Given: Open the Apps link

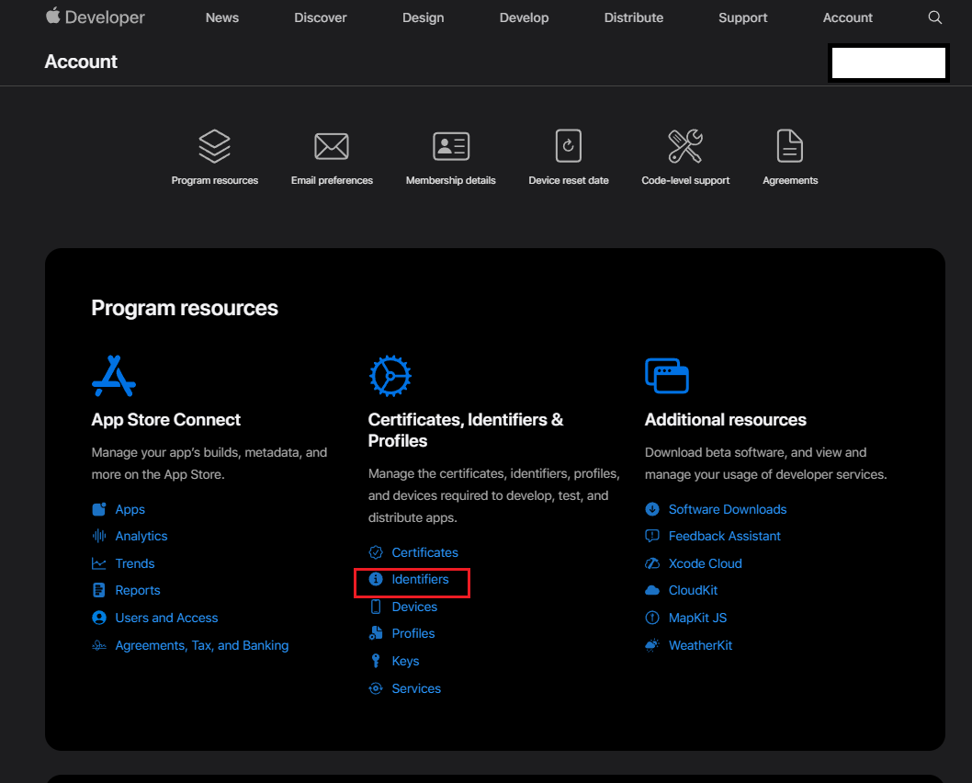Looking at the screenshot, I should (x=130, y=509).
